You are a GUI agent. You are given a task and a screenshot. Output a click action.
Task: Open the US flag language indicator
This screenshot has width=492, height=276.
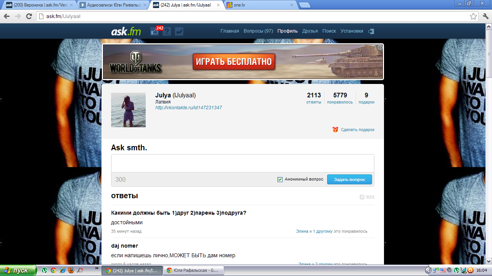click(x=442, y=270)
